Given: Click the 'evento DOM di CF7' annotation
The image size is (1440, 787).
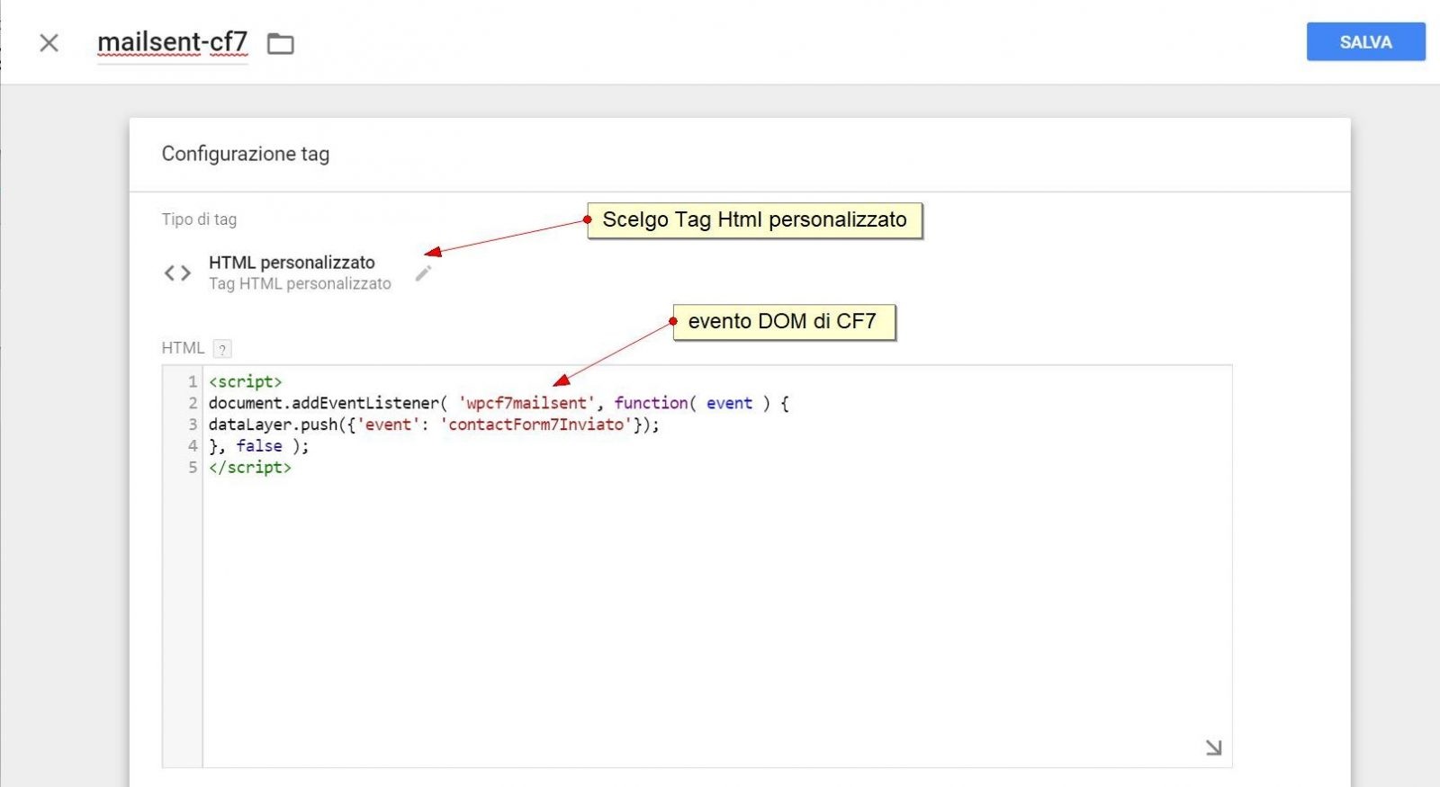Looking at the screenshot, I should (782, 322).
